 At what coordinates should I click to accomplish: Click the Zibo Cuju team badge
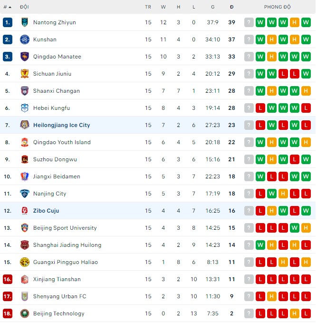pyautogui.click(x=25, y=211)
